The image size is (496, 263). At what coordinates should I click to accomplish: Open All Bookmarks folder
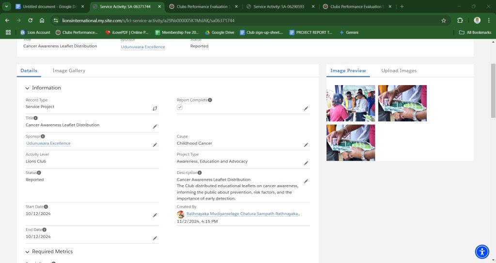pos(475,32)
